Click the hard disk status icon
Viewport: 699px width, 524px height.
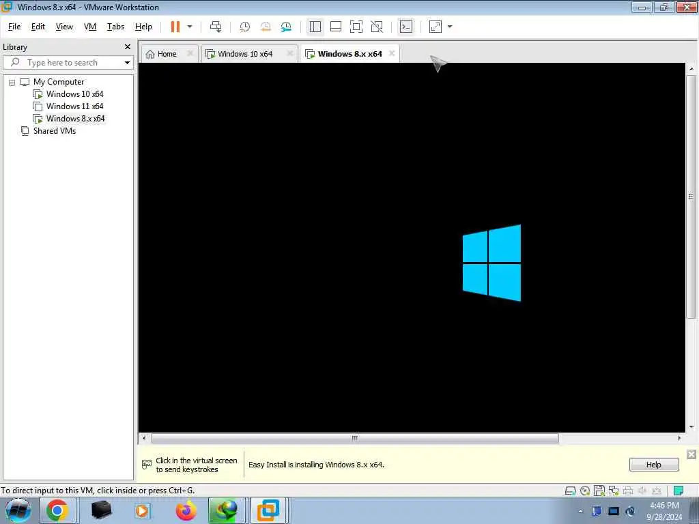click(570, 491)
